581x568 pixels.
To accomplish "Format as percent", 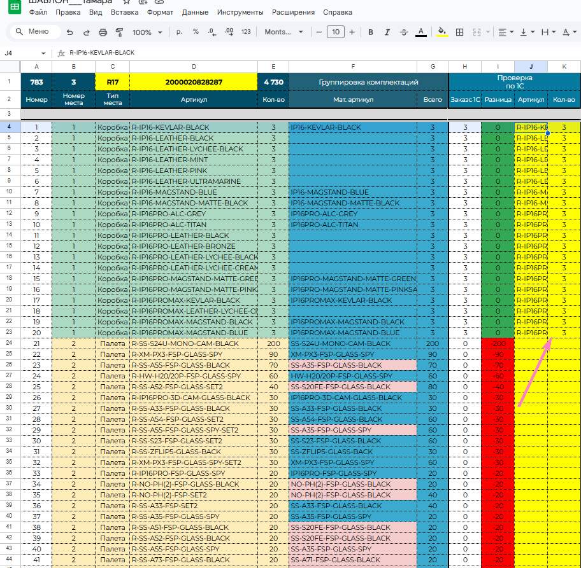I will pos(196,32).
